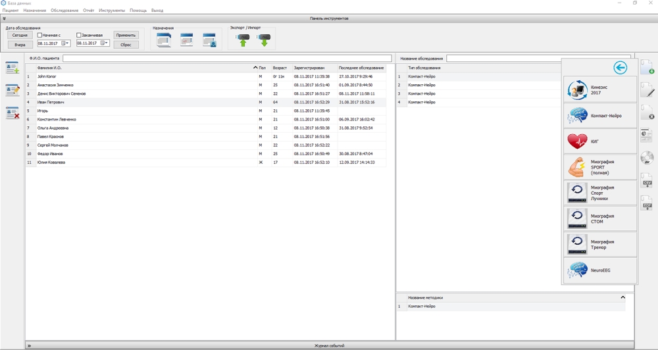Click the CD disc icon on right sidebar
The image size is (658, 350).
click(x=647, y=158)
